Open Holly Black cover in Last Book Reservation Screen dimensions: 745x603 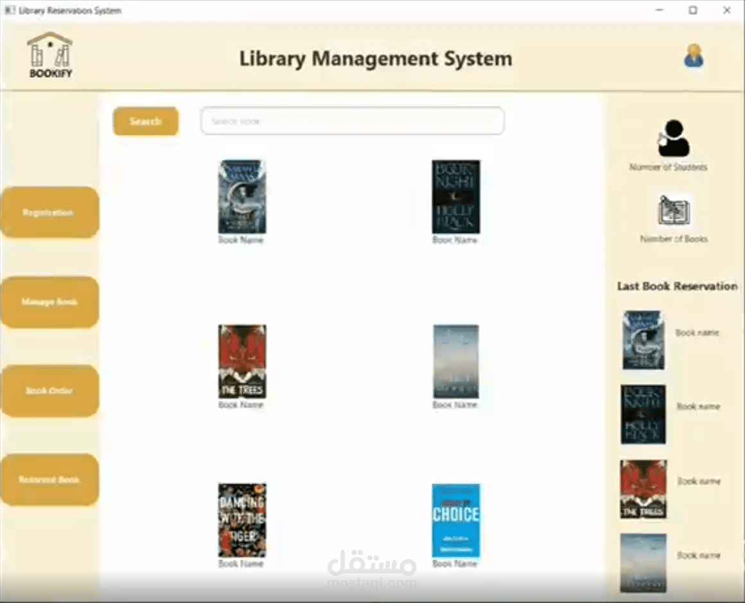pos(644,414)
